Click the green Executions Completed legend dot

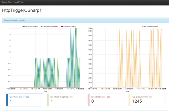(42, 26)
